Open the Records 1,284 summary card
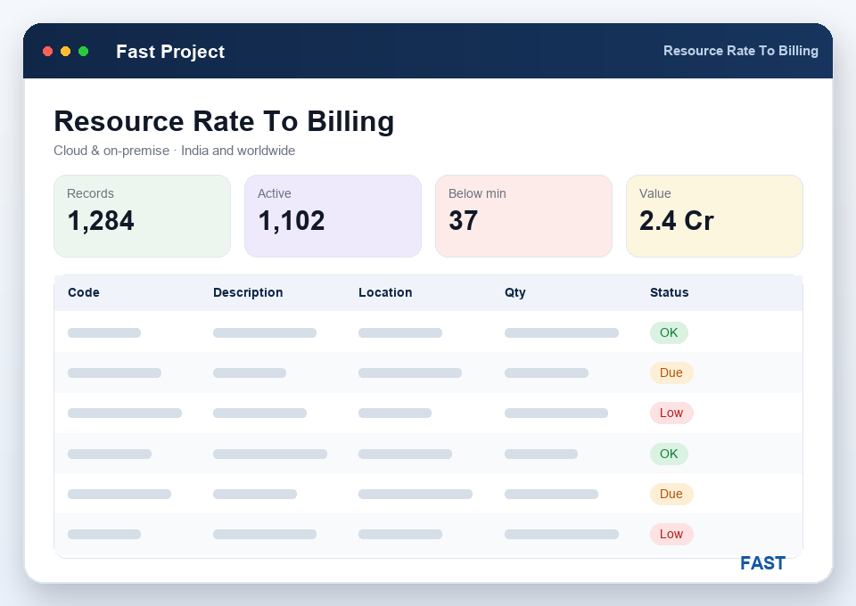This screenshot has height=606, width=856. click(142, 216)
